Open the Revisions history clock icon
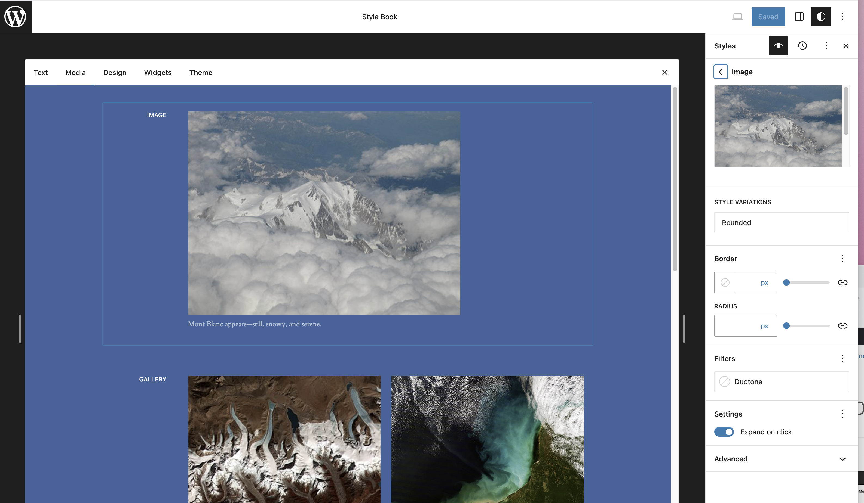This screenshot has width=864, height=503. pyautogui.click(x=802, y=45)
